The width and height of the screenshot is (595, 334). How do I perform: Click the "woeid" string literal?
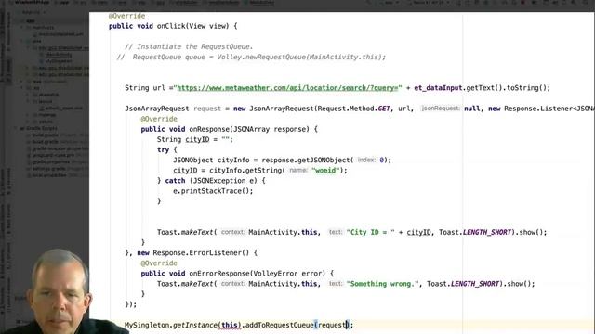tap(325, 171)
